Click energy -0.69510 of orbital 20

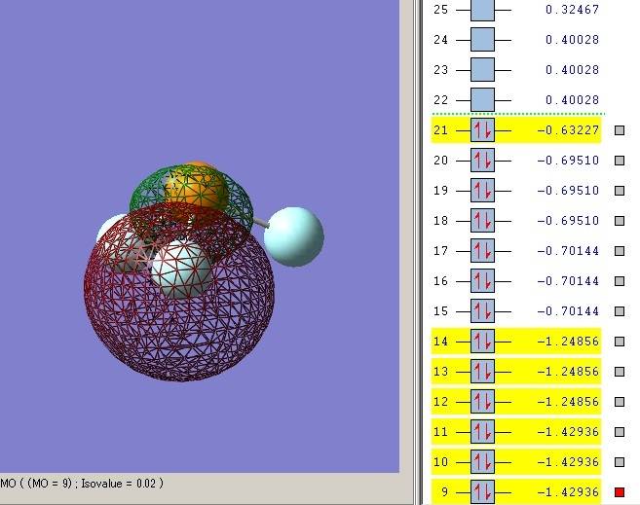568,161
